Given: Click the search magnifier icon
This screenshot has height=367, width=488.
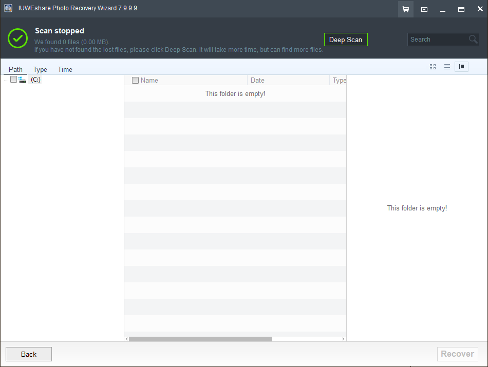Looking at the screenshot, I should click(473, 39).
